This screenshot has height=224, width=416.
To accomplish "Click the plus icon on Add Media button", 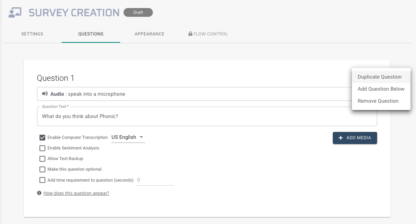I will [x=340, y=138].
